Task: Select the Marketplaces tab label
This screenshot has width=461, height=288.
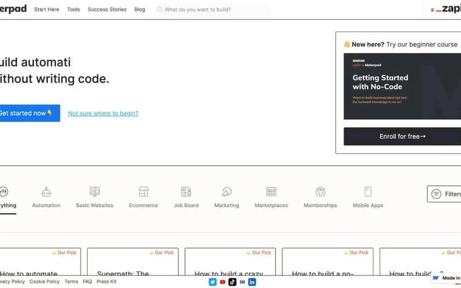Action: click(x=271, y=206)
